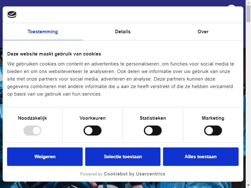Click the disabled Noodzakelijk toggle
This screenshot has height=188, width=251.
tap(32, 130)
